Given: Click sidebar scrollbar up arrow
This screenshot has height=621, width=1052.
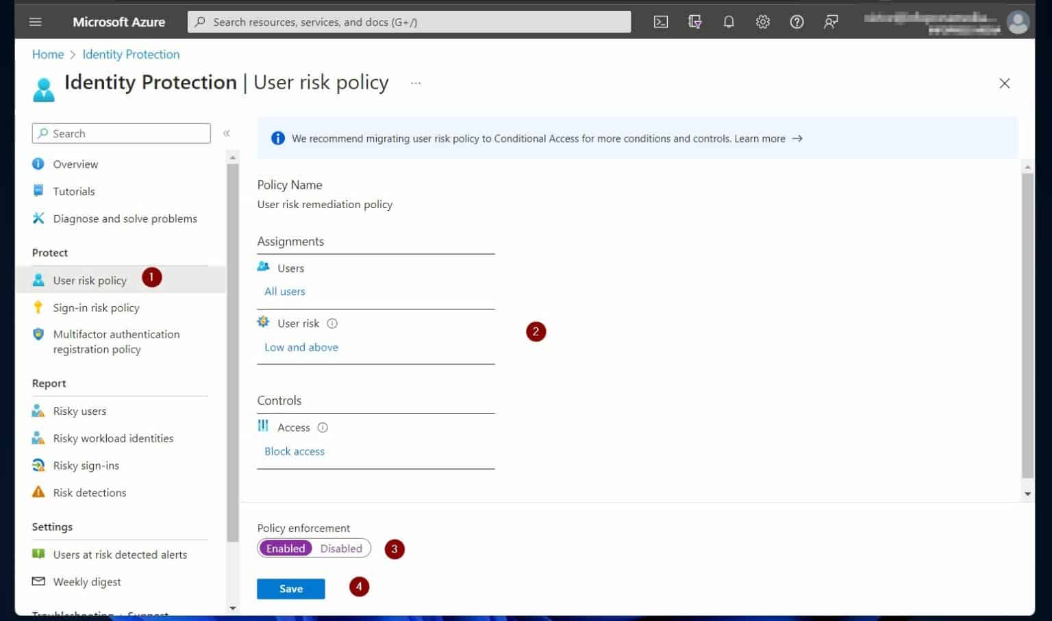Looking at the screenshot, I should 233,157.
